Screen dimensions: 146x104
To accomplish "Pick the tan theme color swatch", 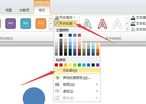I will click(x=65, y=35).
